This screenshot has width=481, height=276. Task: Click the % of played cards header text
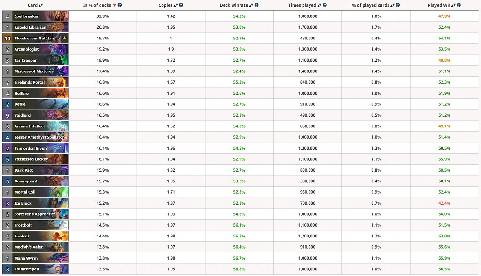point(370,5)
